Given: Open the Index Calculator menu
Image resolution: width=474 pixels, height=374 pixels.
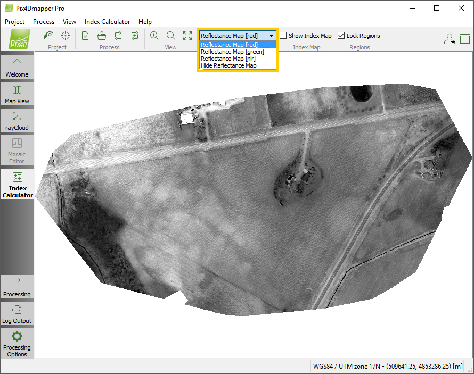Looking at the screenshot, I should 107,22.
